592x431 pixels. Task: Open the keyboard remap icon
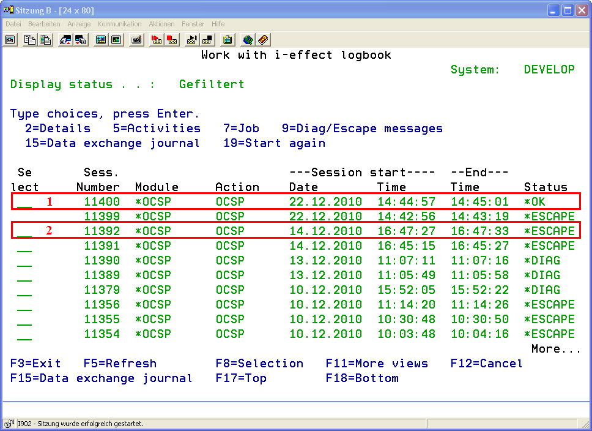136,40
